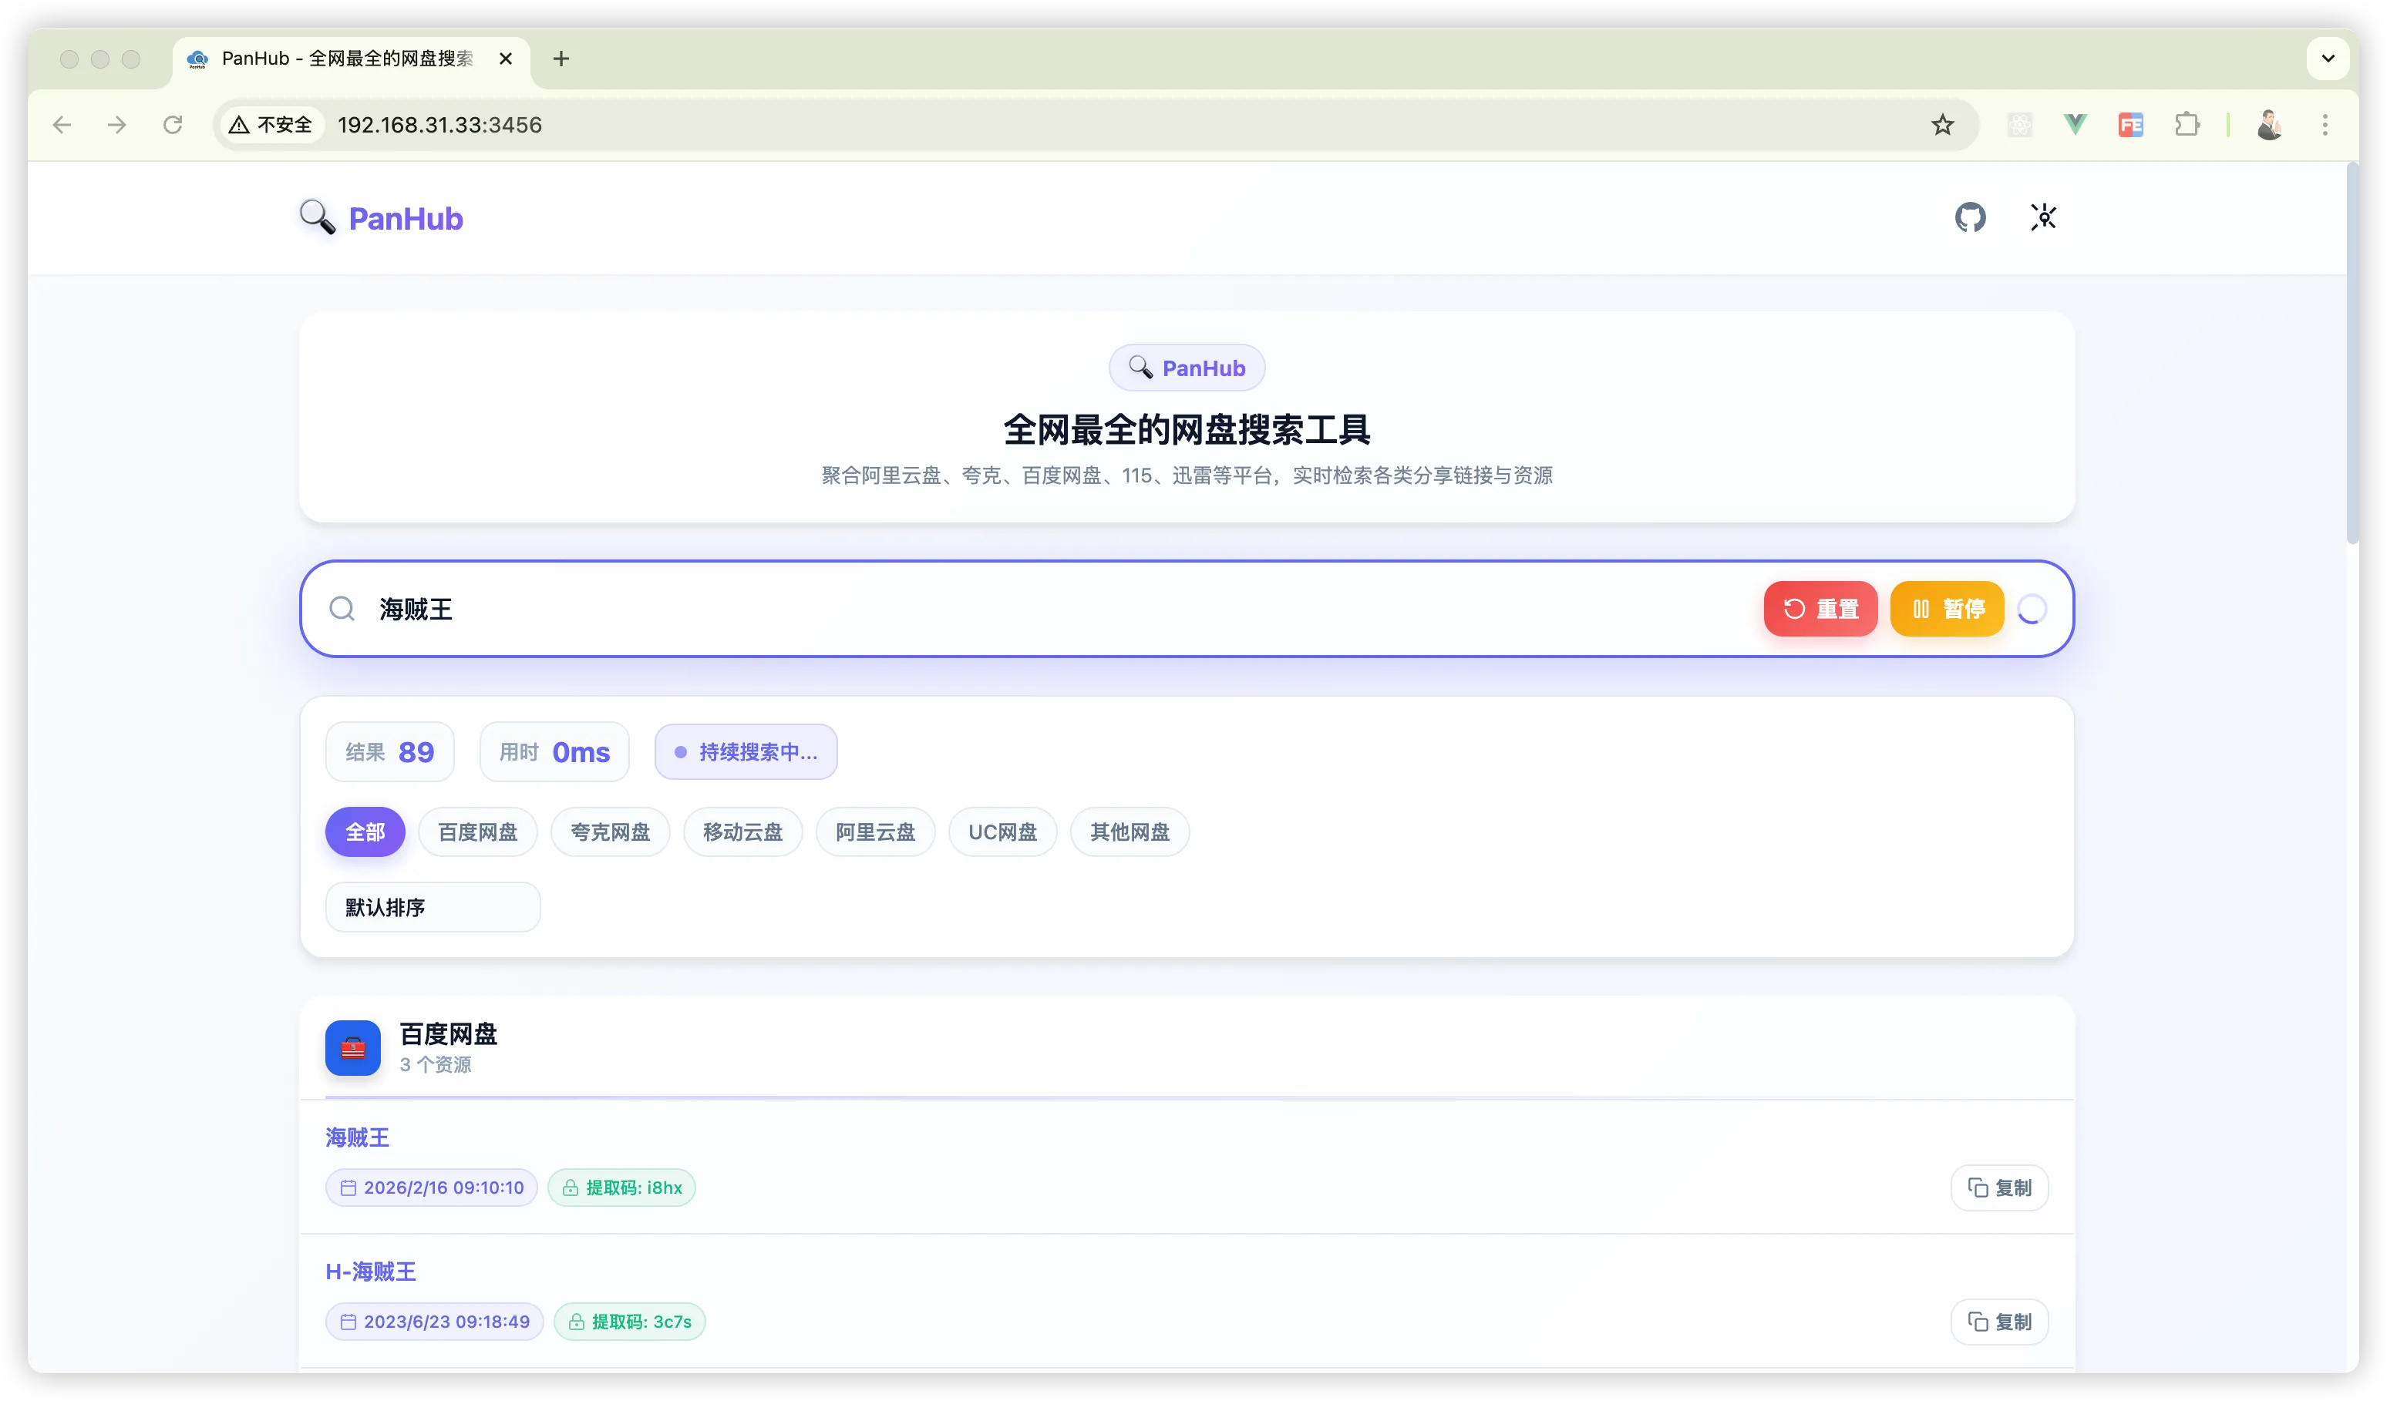Pause the search with 暂停 button
The height and width of the screenshot is (1401, 2387).
click(x=1948, y=609)
